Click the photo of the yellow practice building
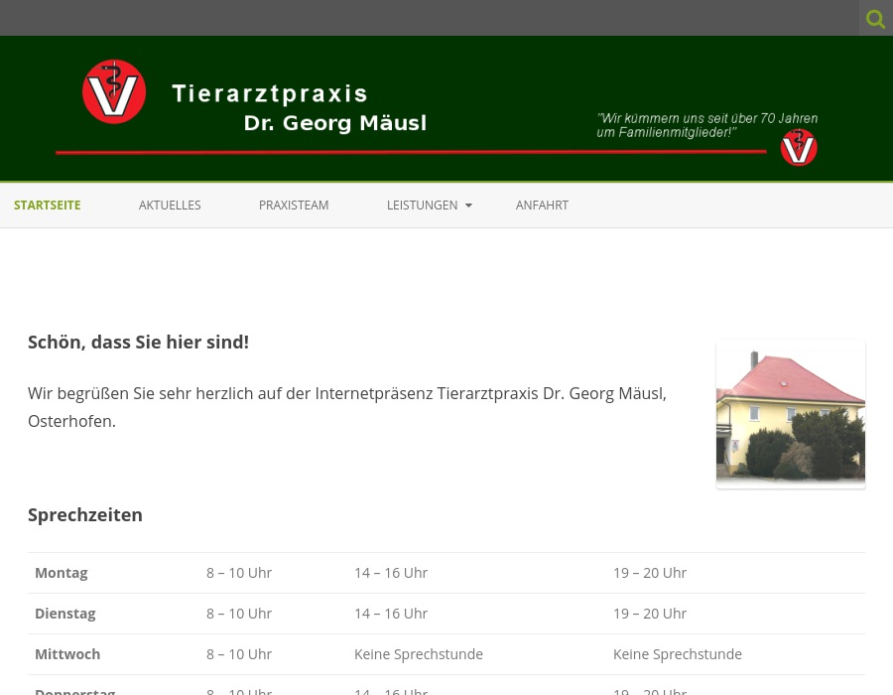Viewport: 893px width, 695px height. click(x=791, y=414)
